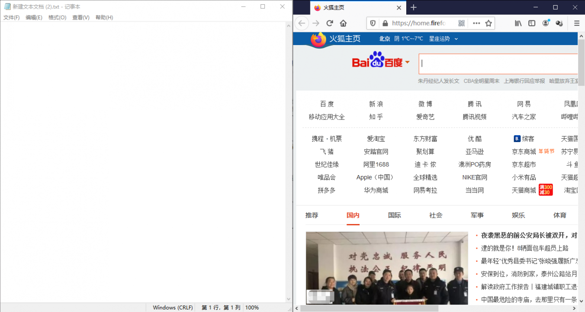
Task: Select the 国内 news tab
Action: pos(353,215)
